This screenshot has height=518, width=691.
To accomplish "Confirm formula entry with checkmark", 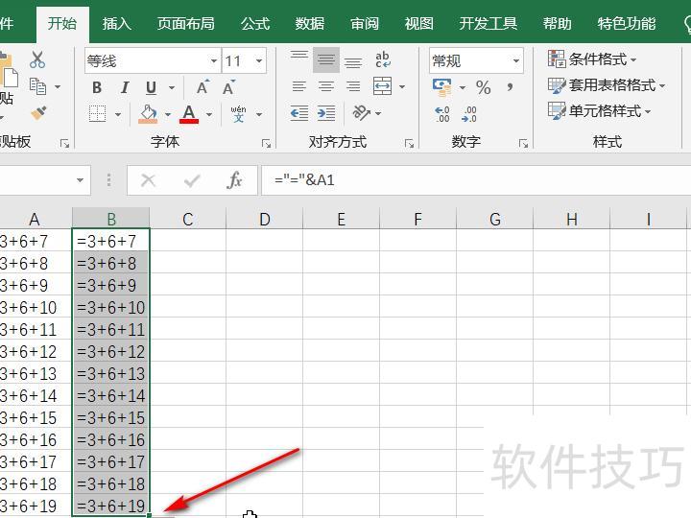I will click(x=192, y=180).
